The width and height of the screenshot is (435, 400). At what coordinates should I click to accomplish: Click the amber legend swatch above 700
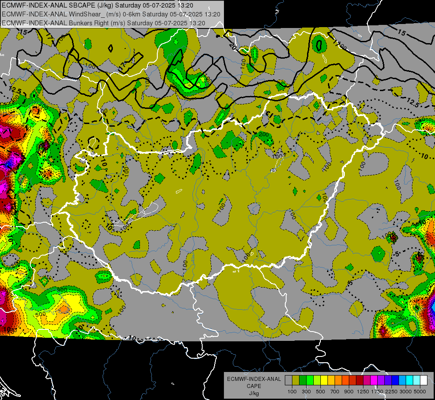pos(331,380)
